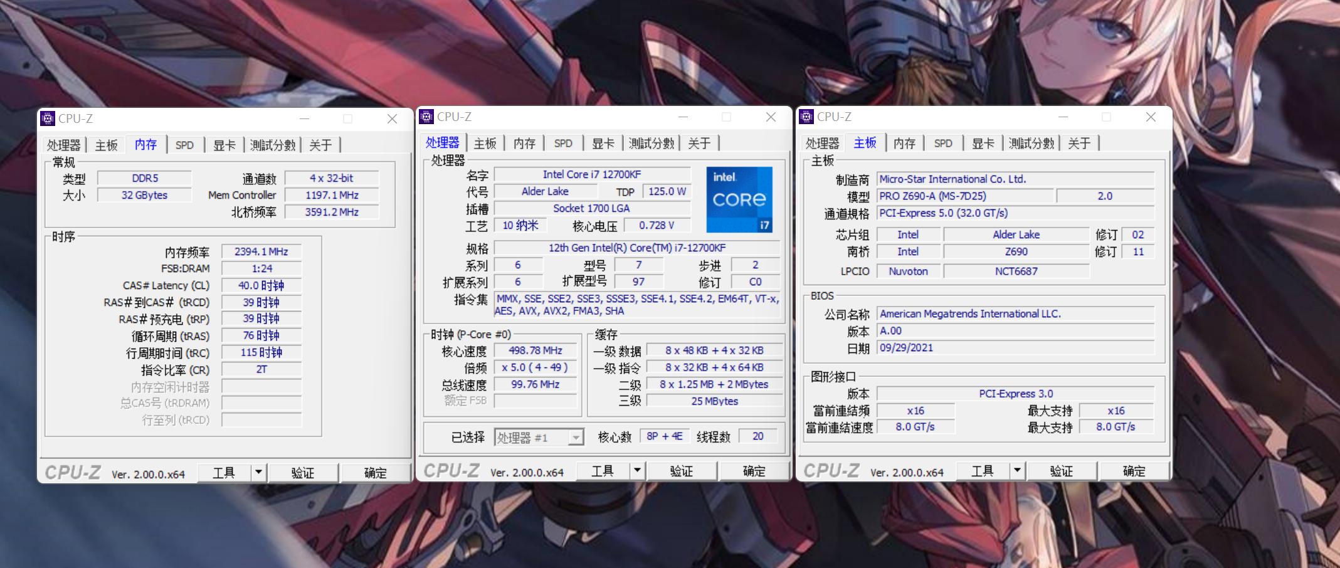
Task: Click the CPU-Z title icon of the mainboard window
Action: pos(806,117)
